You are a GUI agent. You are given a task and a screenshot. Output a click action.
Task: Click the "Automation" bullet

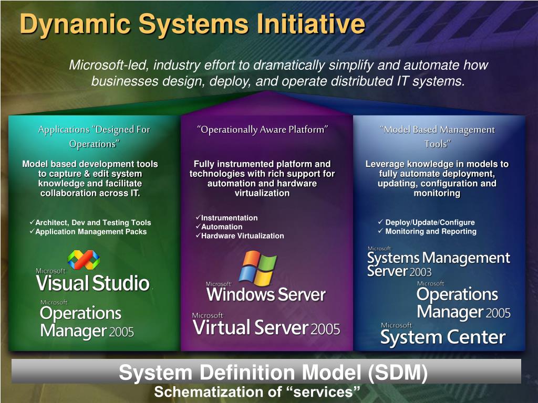tap(219, 227)
